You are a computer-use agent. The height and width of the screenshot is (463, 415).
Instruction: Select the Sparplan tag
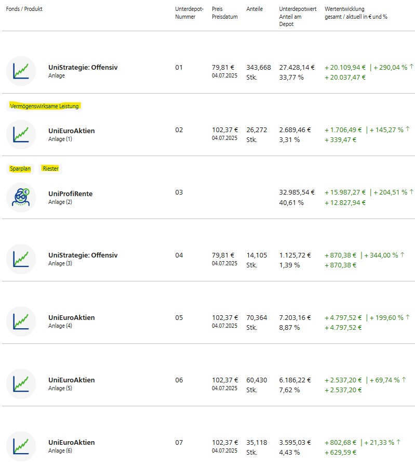click(x=20, y=169)
